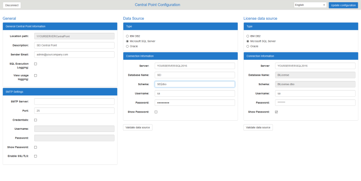
Task: Click the General section heading
Action: [9, 18]
